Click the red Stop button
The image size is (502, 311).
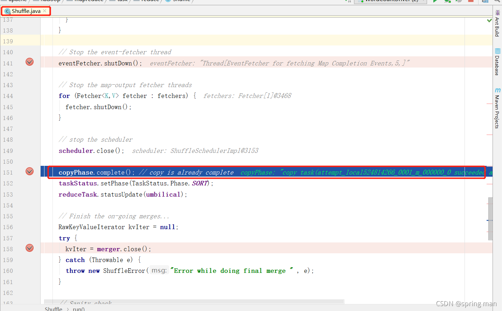tap(471, 1)
